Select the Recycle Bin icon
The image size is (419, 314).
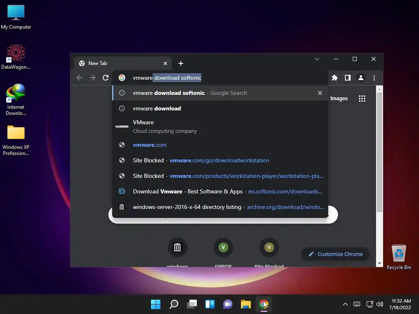coord(399,257)
